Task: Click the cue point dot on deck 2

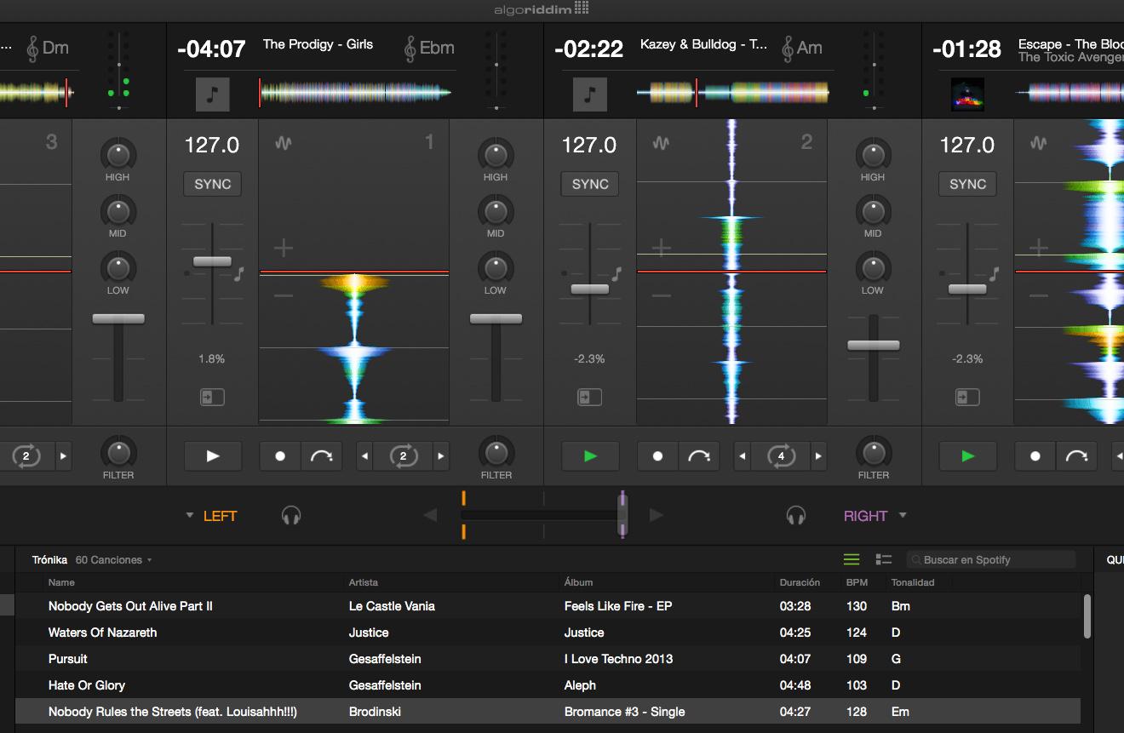Action: click(x=657, y=456)
